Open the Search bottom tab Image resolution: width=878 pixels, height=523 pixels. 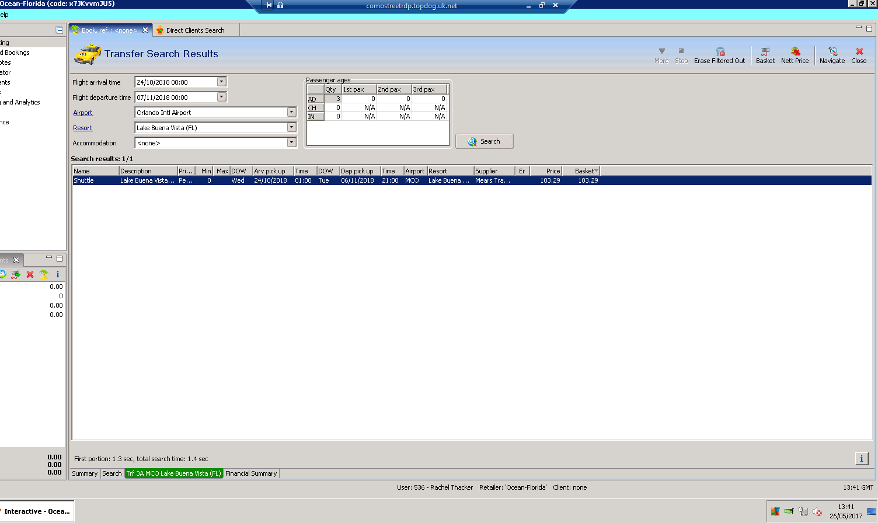(x=112, y=473)
